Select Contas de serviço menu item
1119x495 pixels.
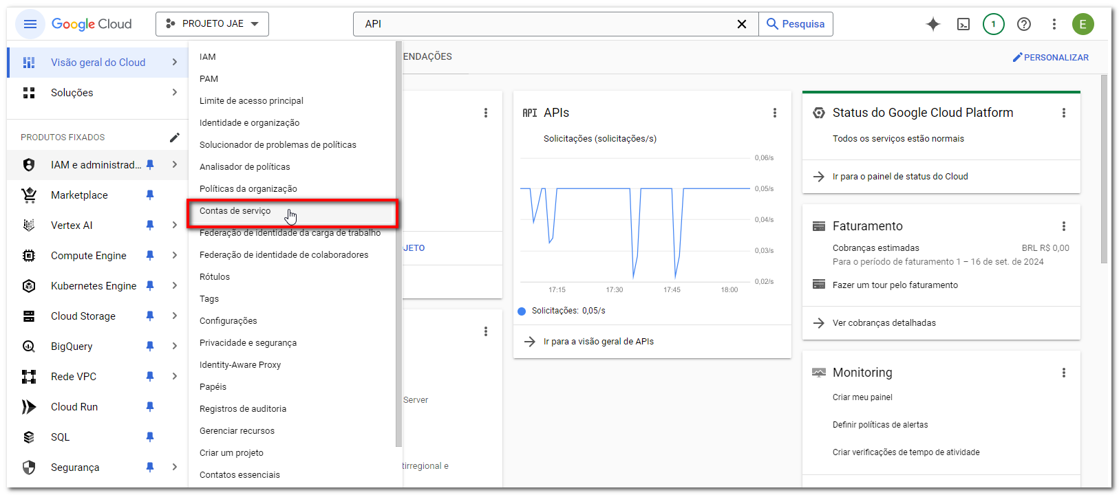pyautogui.click(x=292, y=211)
